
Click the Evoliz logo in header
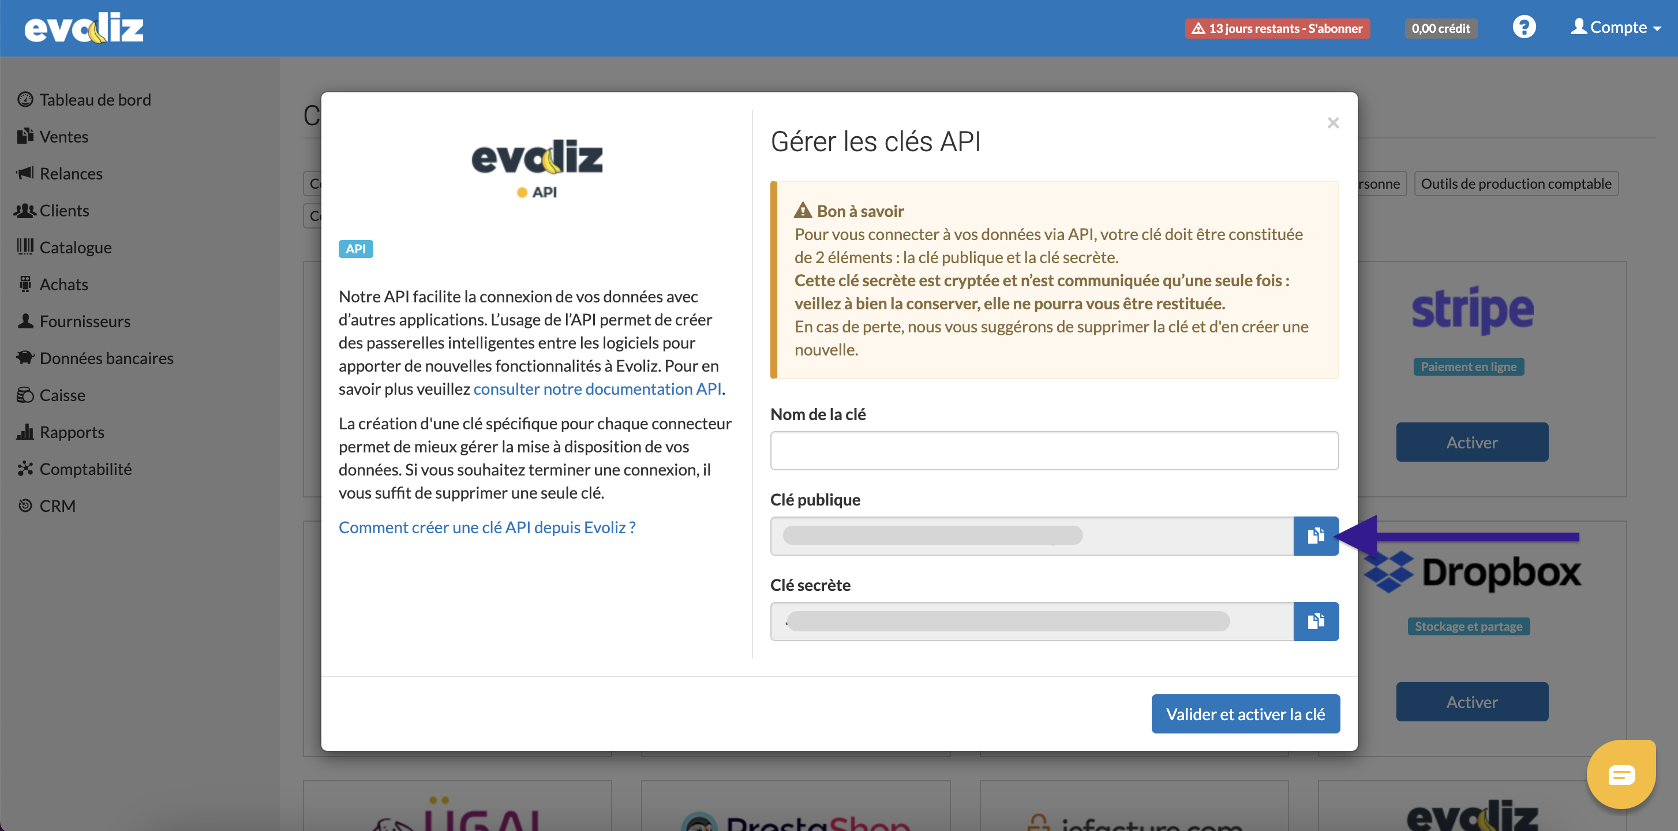click(84, 28)
